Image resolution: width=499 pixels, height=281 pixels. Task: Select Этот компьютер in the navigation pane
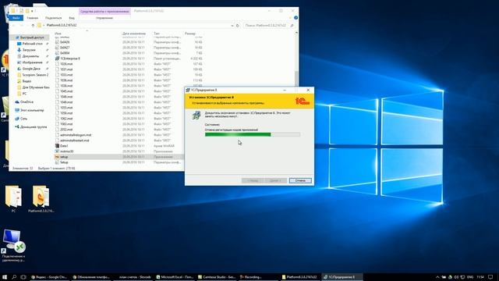pyautogui.click(x=32, y=110)
